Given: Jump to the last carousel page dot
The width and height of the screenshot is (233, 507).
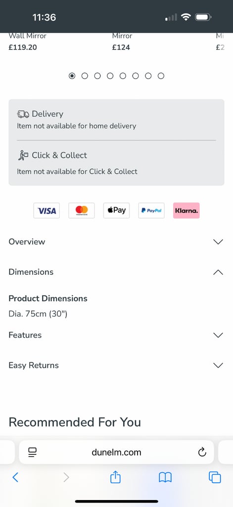Looking at the screenshot, I should [x=161, y=76].
